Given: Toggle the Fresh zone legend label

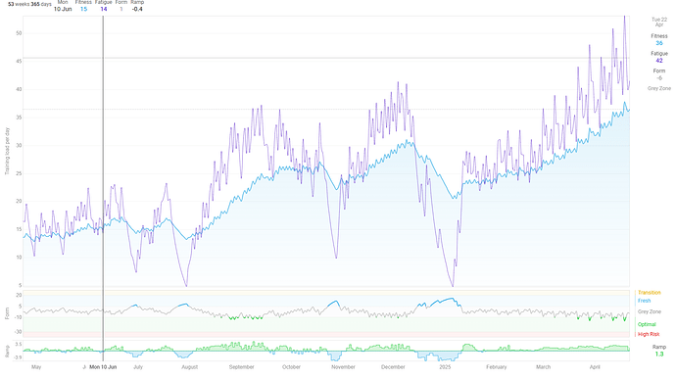Looking at the screenshot, I should coord(644,301).
